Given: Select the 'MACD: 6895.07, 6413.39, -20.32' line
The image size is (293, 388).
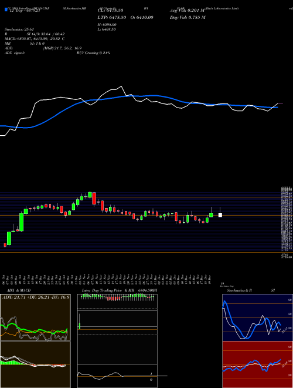Looking at the screenshot, I should coord(35,39).
